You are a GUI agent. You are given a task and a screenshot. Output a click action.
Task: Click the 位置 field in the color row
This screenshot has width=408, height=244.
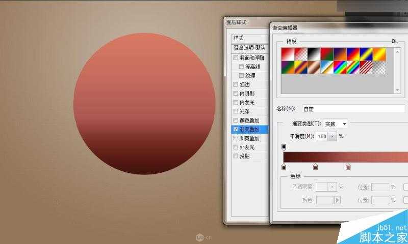pyautogui.click(x=380, y=200)
